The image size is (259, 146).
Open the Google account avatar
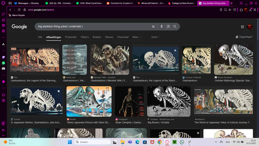coord(250,27)
